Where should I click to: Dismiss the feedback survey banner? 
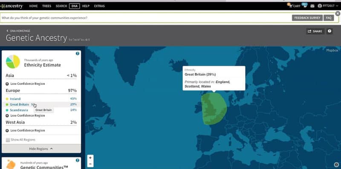(338, 14)
